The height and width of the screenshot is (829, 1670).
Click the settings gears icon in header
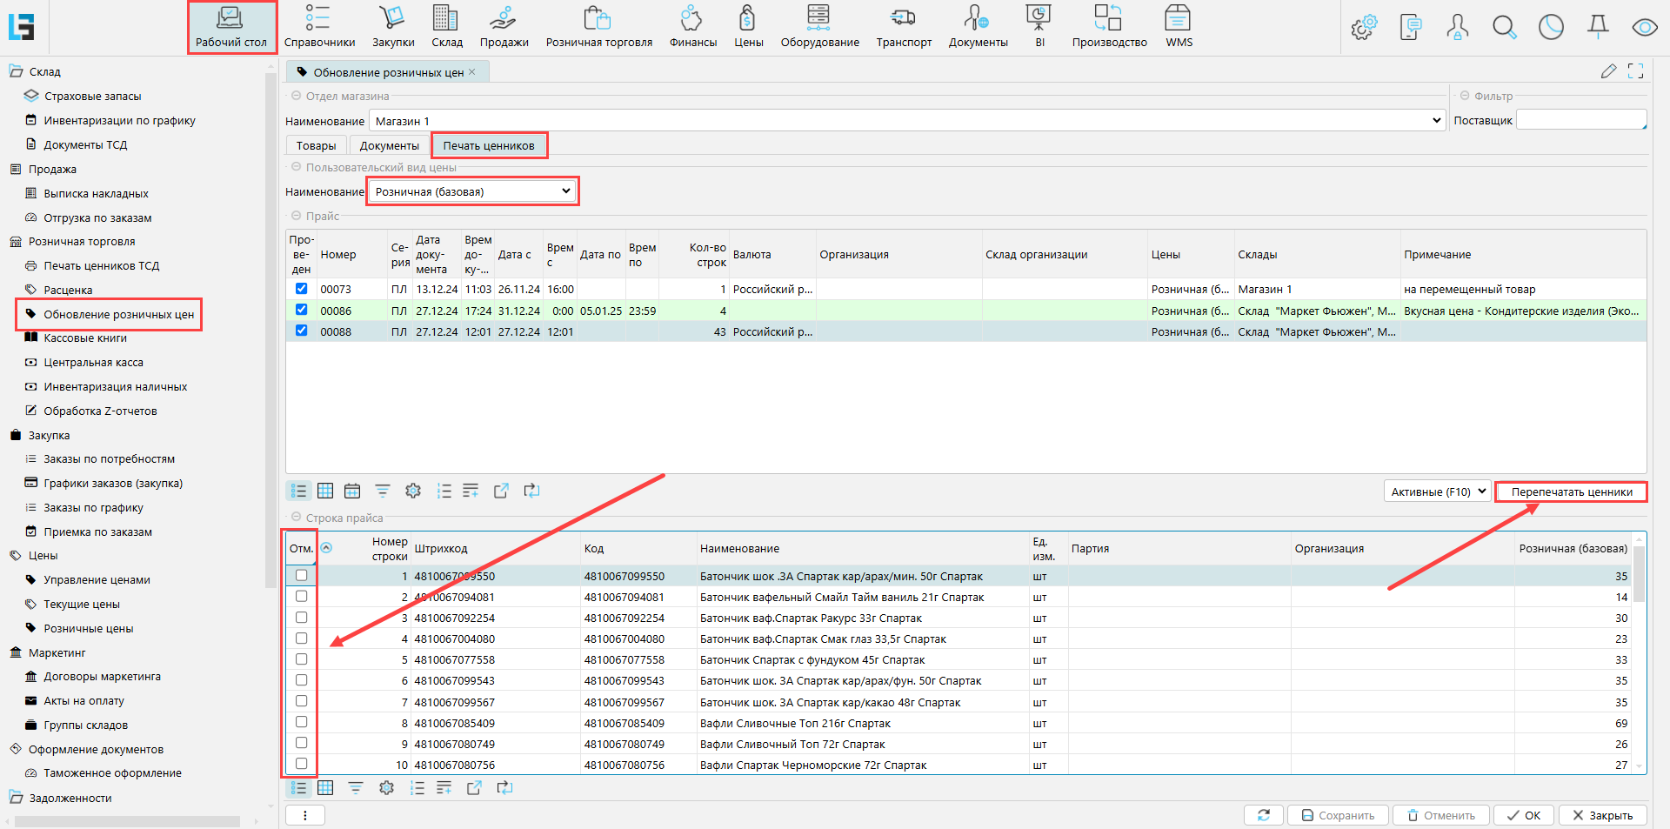tap(1364, 28)
